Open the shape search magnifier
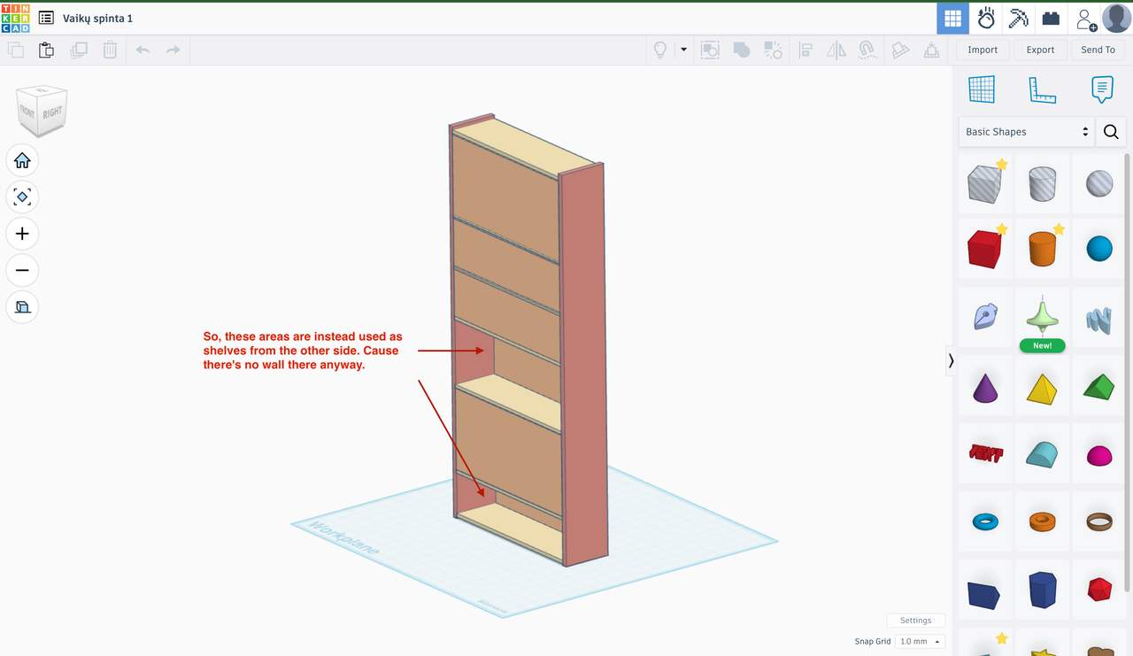 (x=1111, y=132)
